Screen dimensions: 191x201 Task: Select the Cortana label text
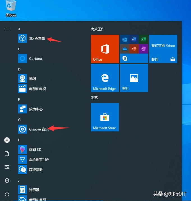[36, 59]
